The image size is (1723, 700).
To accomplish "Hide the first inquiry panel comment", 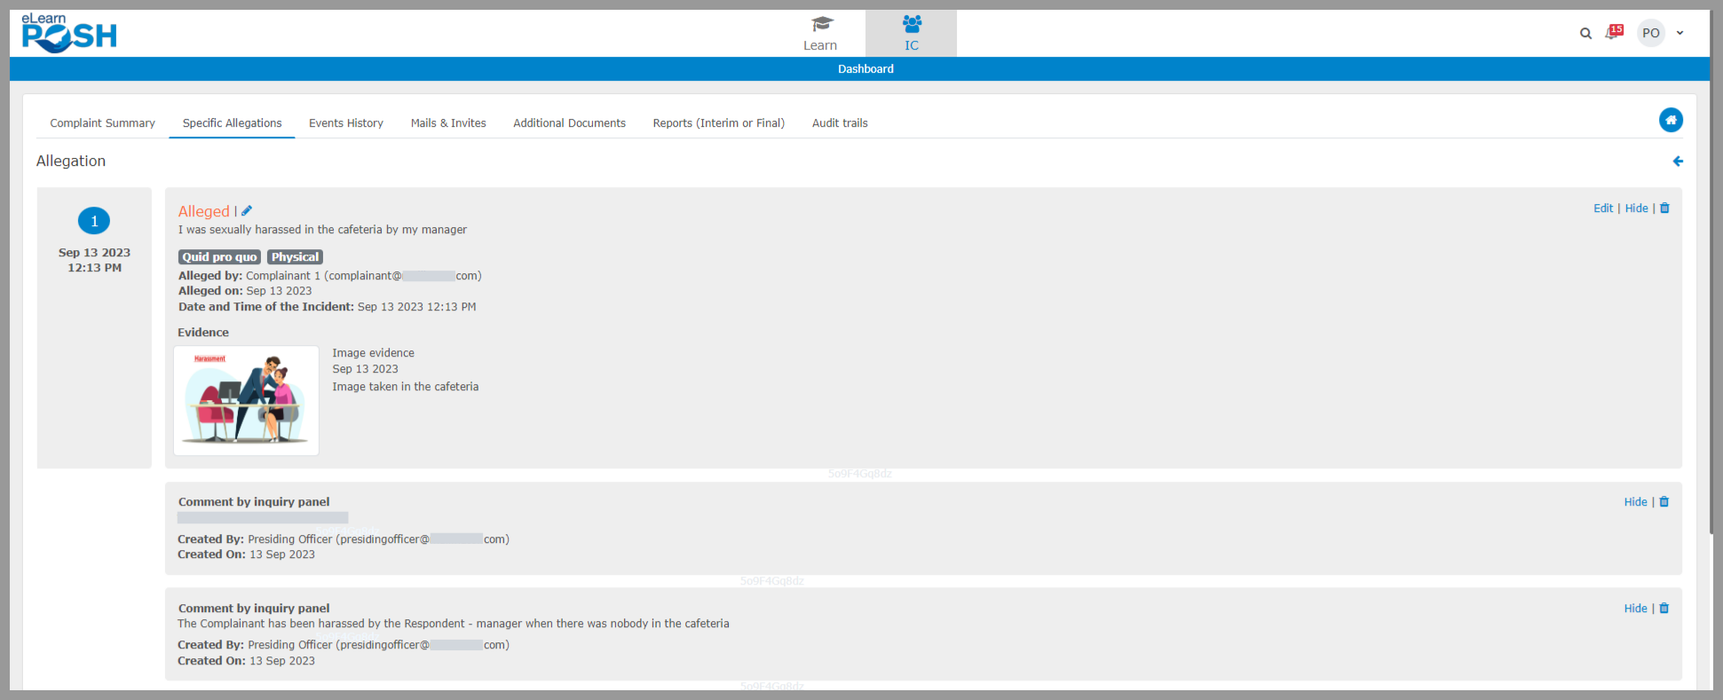I will point(1635,502).
